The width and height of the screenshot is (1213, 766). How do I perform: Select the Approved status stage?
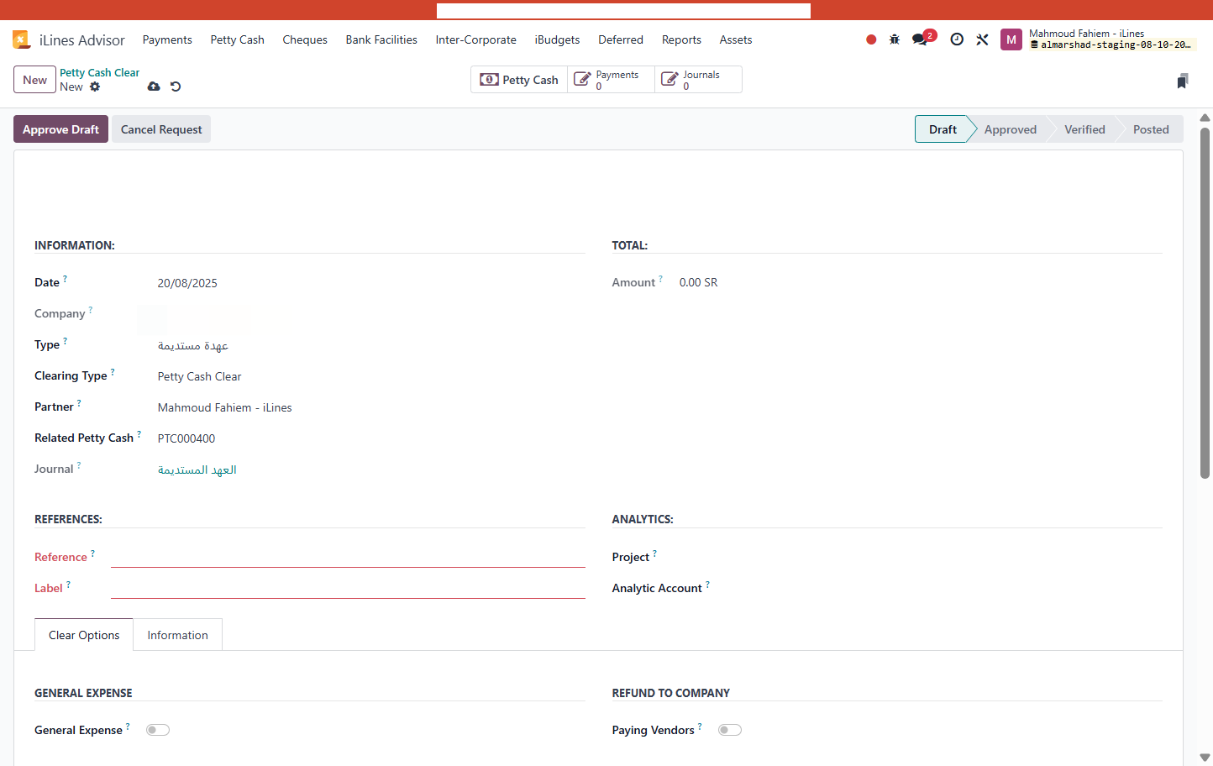click(x=1011, y=129)
